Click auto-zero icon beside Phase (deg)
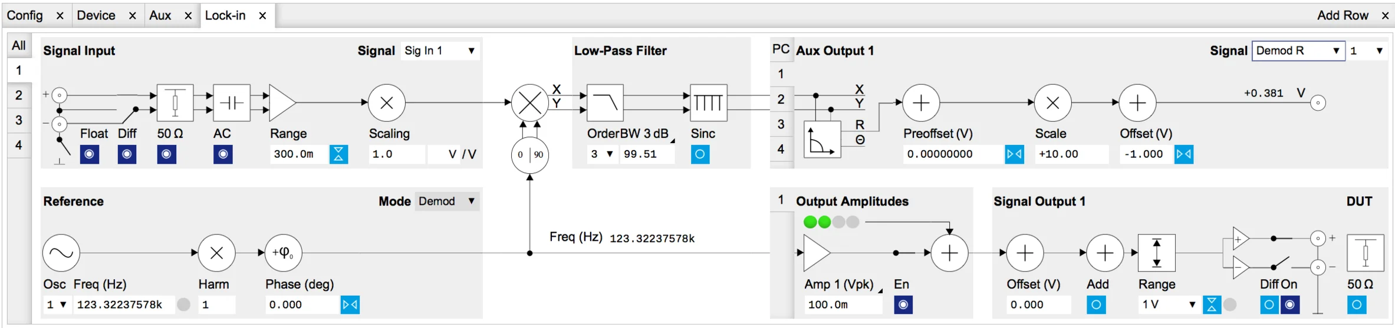Image resolution: width=1395 pixels, height=328 pixels. 350,304
